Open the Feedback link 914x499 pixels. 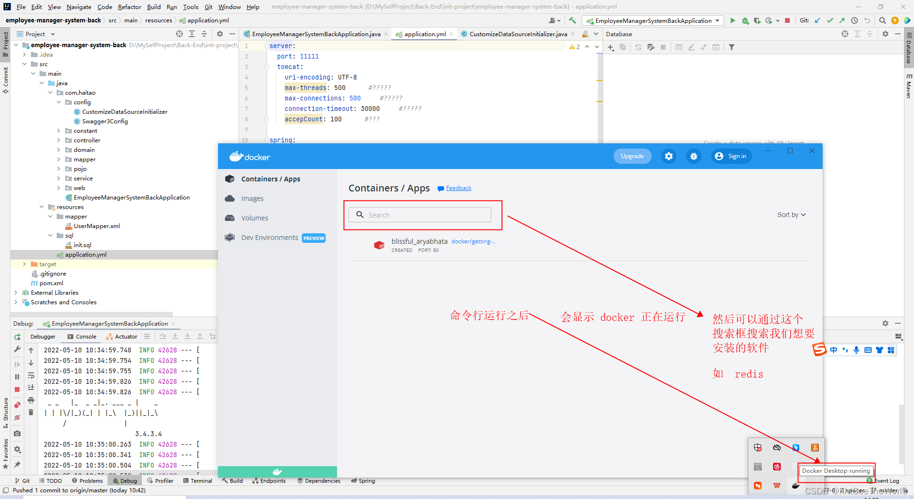[458, 188]
